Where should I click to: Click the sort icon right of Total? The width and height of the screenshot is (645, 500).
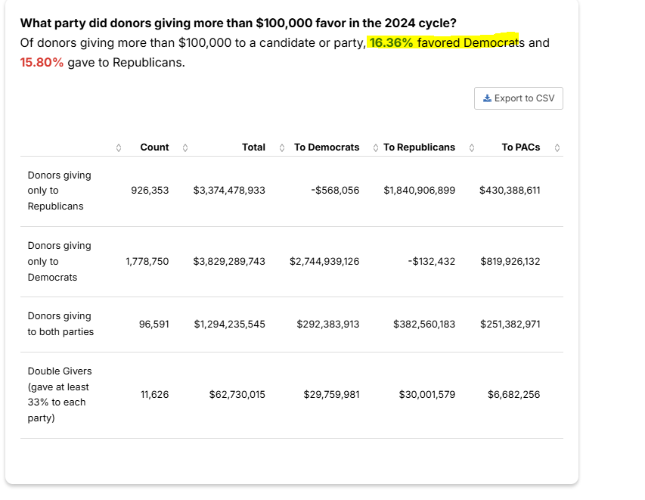pyautogui.click(x=282, y=148)
